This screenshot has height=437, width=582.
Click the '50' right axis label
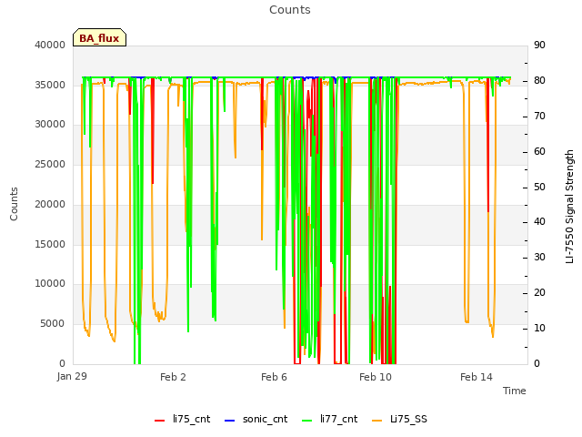[539, 187]
